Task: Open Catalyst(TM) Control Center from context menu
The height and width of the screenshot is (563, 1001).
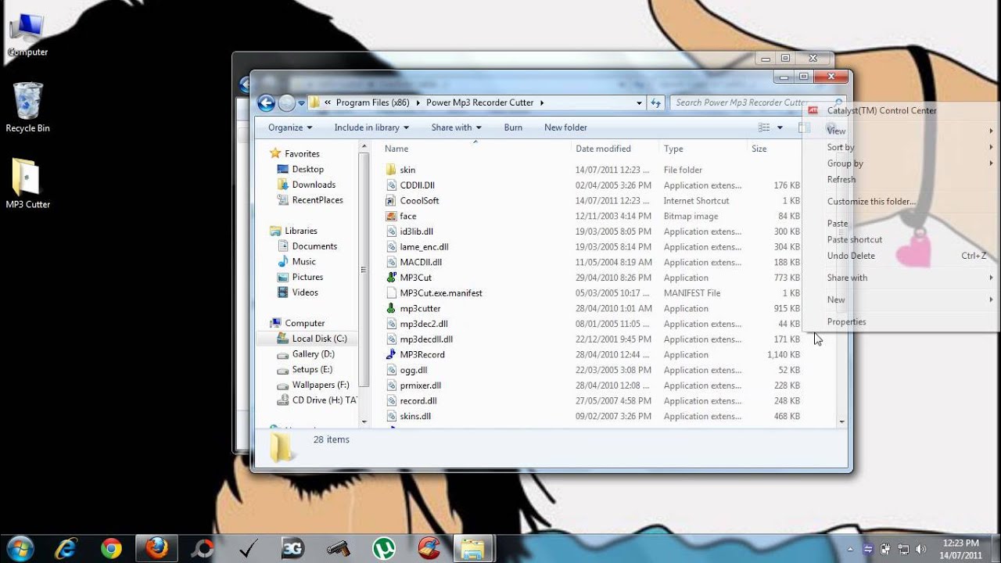Action: click(900, 110)
